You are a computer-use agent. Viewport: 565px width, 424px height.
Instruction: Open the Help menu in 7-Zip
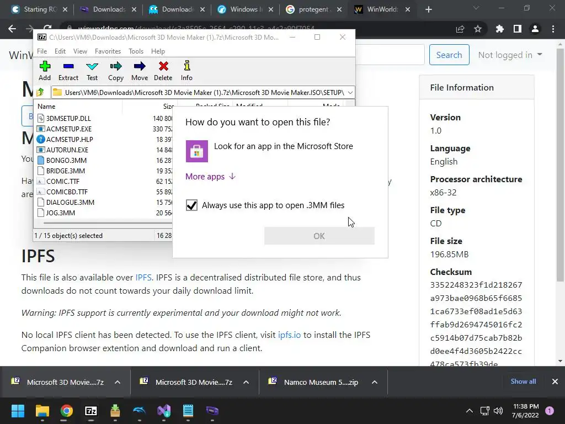click(158, 51)
